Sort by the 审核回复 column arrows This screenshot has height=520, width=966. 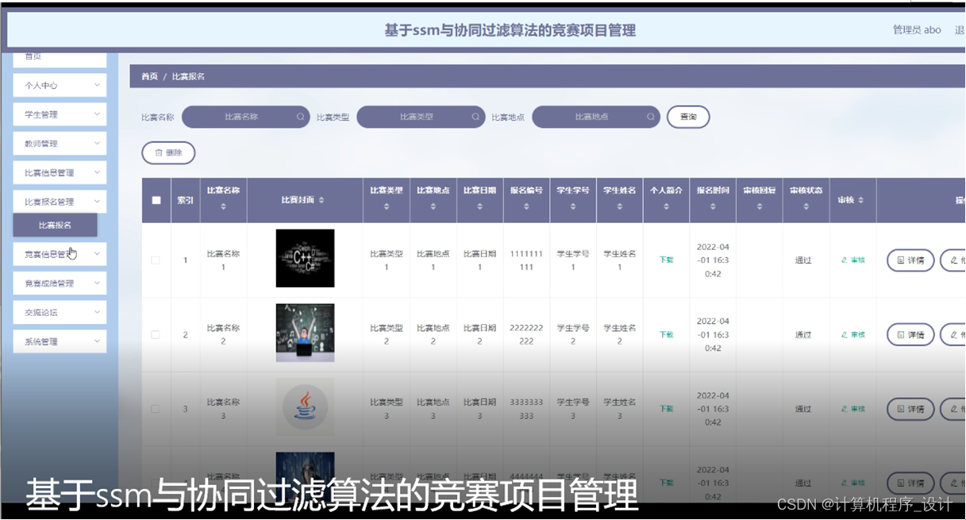[x=760, y=206]
